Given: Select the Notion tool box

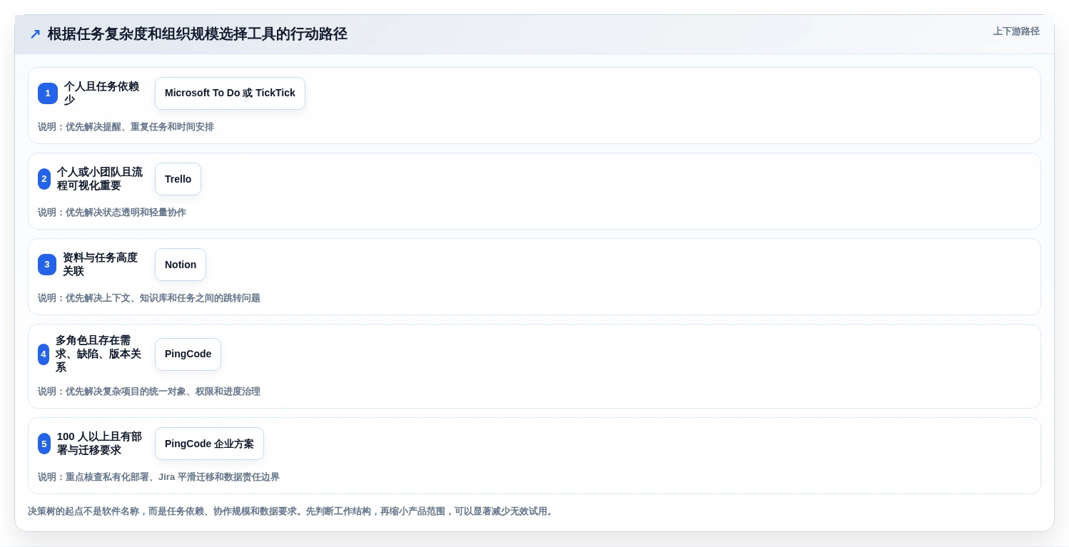Looking at the screenshot, I should pos(181,265).
